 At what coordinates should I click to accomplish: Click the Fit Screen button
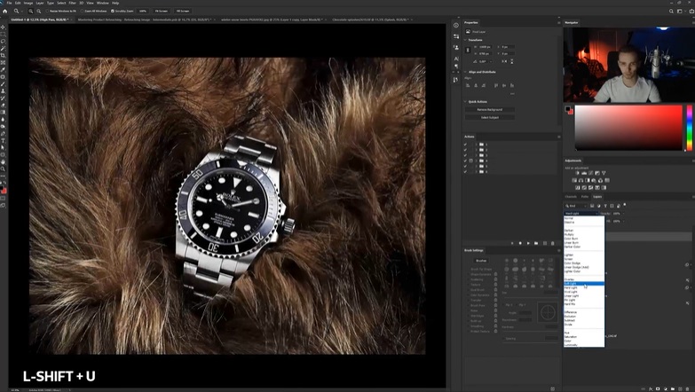[x=161, y=11]
